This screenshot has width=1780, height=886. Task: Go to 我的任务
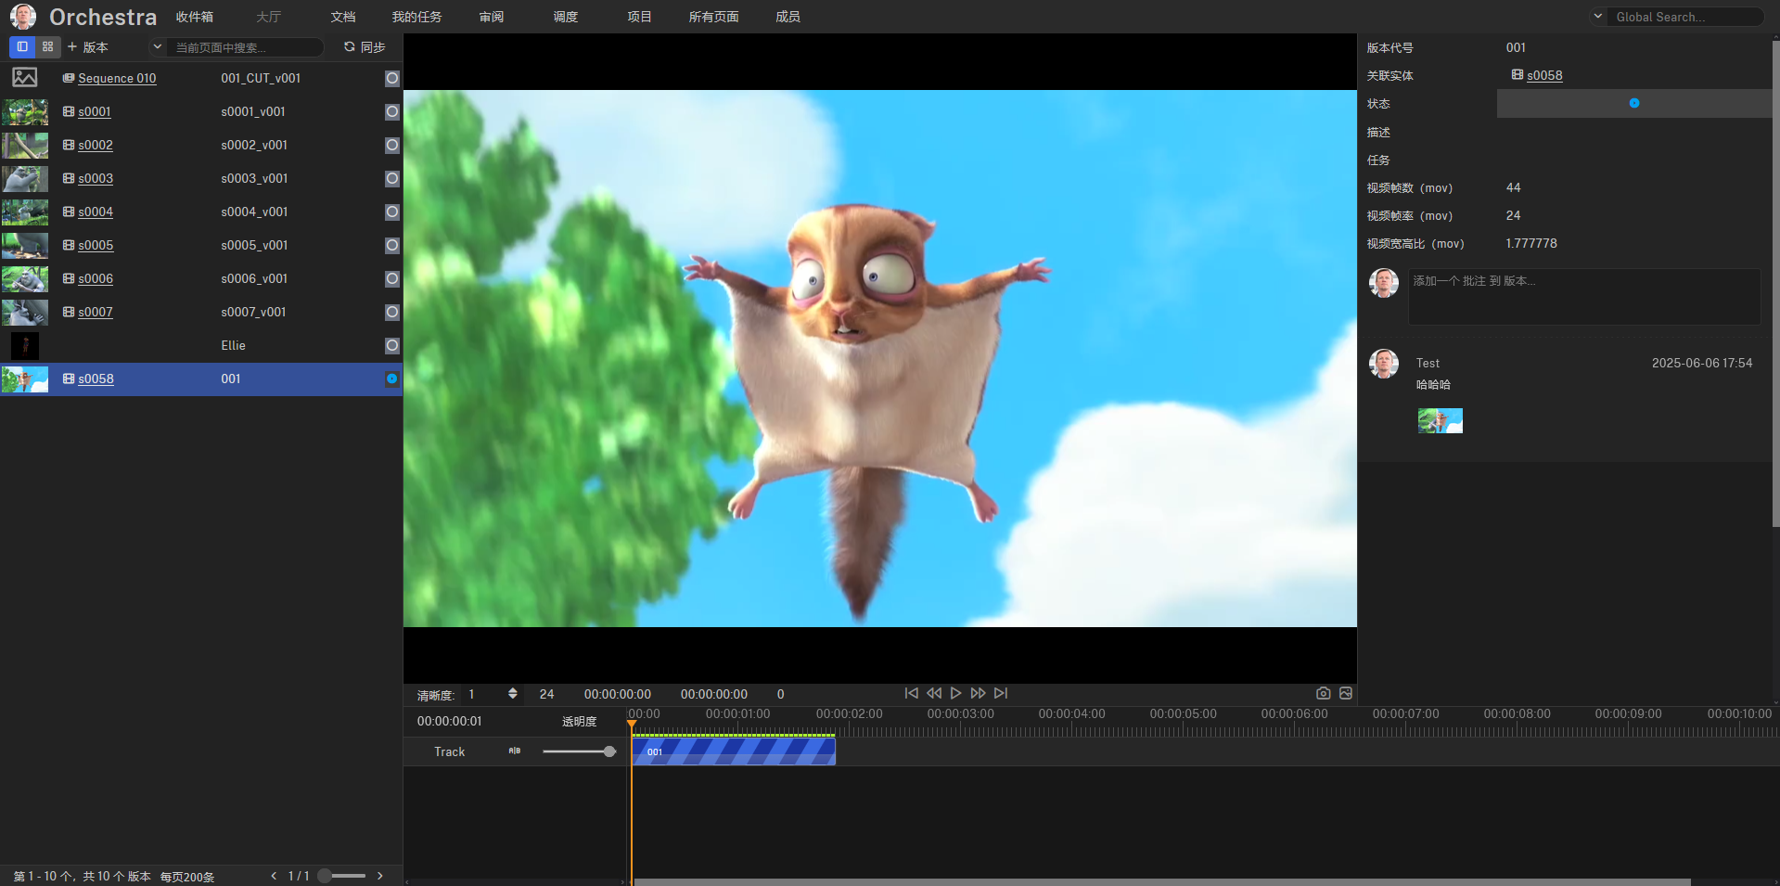416,17
